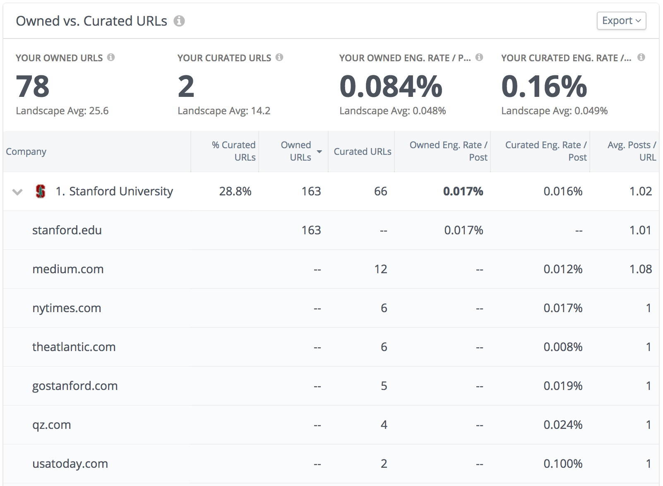Click the Owned vs. Curated URLs heading
This screenshot has width=663, height=486.
click(x=91, y=21)
